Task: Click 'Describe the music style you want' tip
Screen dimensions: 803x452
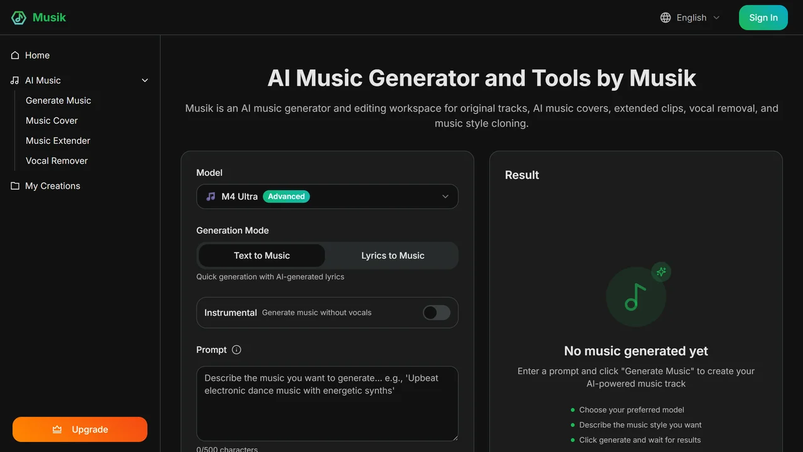Action: [x=641, y=425]
